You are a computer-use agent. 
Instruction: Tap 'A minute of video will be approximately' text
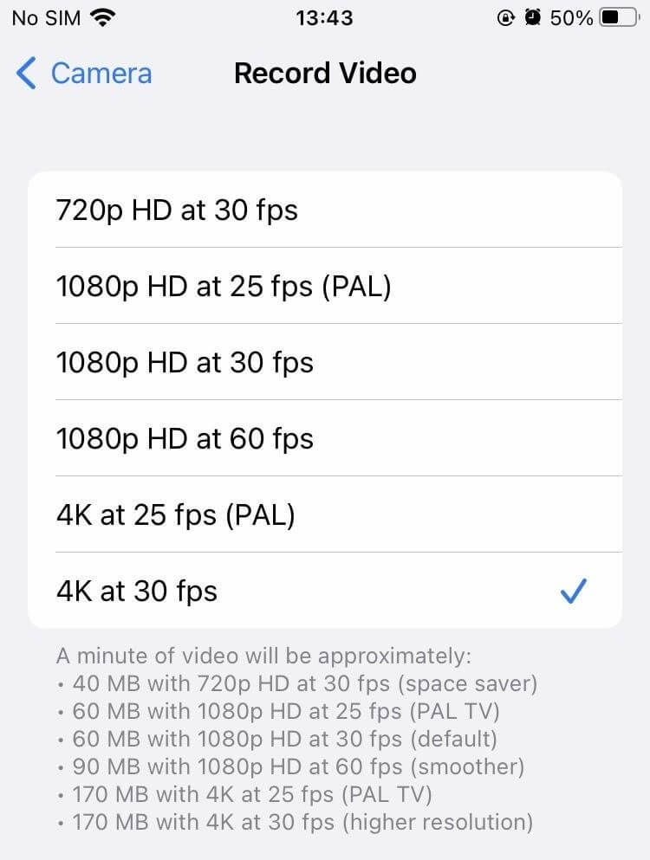click(x=263, y=656)
